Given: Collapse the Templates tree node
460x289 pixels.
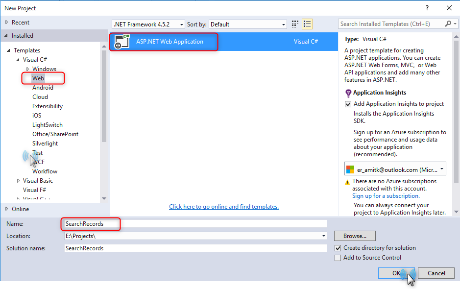Looking at the screenshot, I should tap(8, 50).
